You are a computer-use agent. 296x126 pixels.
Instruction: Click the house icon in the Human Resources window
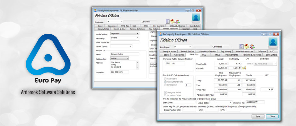click(177, 22)
